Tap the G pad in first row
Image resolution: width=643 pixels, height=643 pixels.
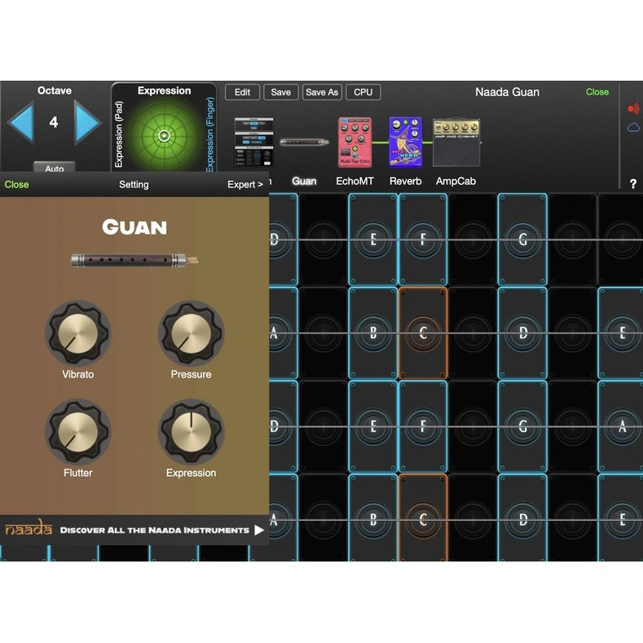pos(522,240)
